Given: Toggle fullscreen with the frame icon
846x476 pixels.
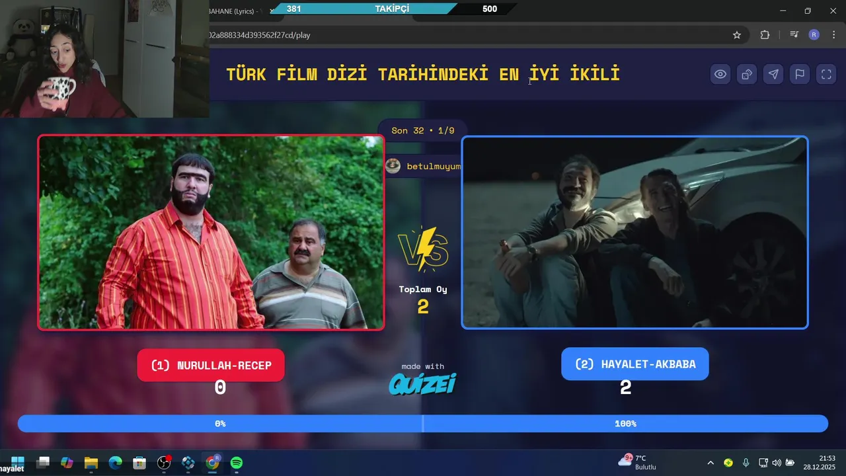Looking at the screenshot, I should pyautogui.click(x=826, y=75).
